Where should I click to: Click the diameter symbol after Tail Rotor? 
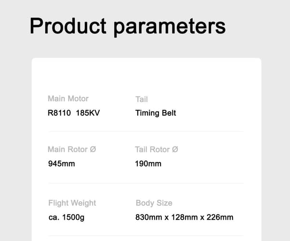point(175,149)
